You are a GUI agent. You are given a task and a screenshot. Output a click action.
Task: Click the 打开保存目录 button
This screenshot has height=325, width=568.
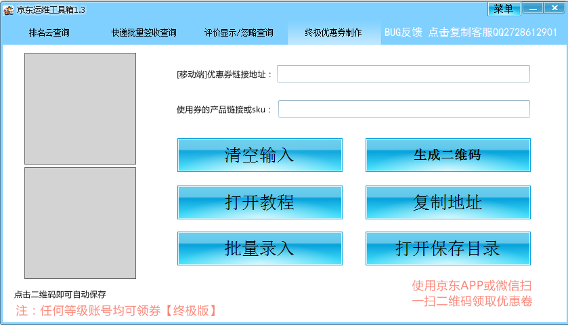448,248
